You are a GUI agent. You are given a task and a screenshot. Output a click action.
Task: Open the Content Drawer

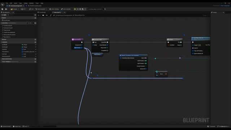[x=6, y=126]
